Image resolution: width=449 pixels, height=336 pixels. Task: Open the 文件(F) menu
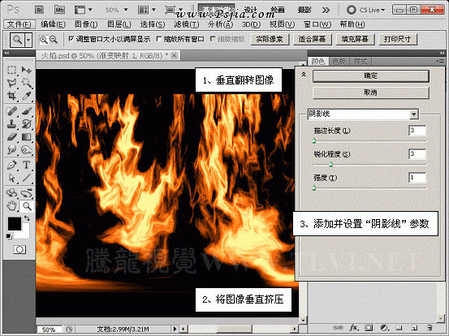point(19,24)
